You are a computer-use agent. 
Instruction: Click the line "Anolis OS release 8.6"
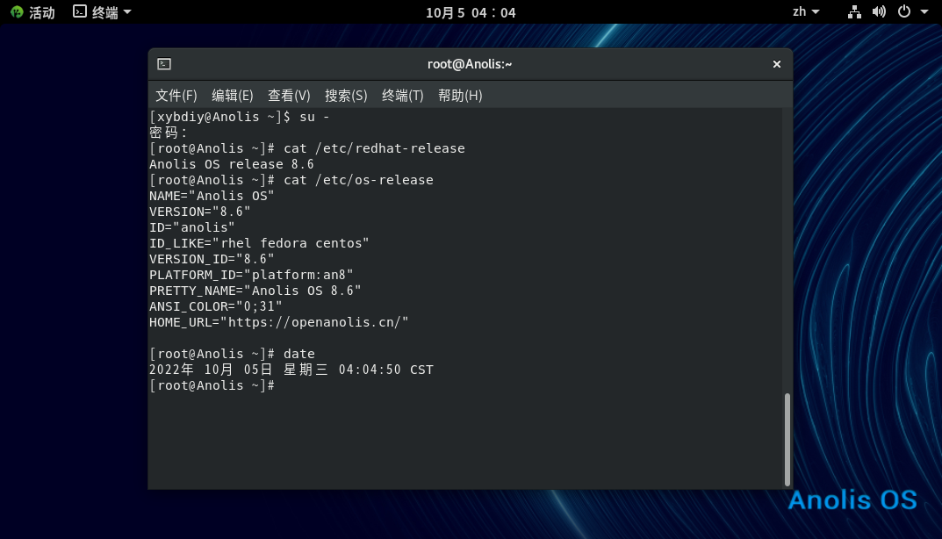point(231,165)
